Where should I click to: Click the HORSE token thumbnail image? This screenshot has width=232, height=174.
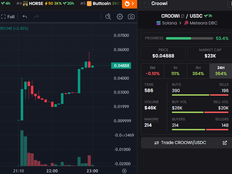25,4
